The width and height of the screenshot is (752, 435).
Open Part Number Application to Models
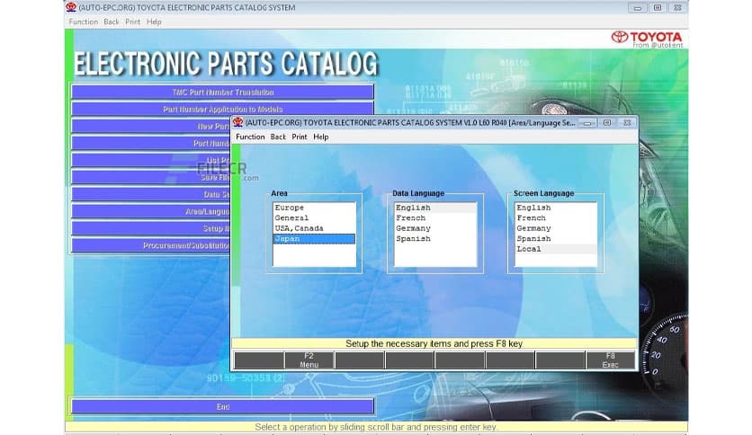click(x=222, y=109)
